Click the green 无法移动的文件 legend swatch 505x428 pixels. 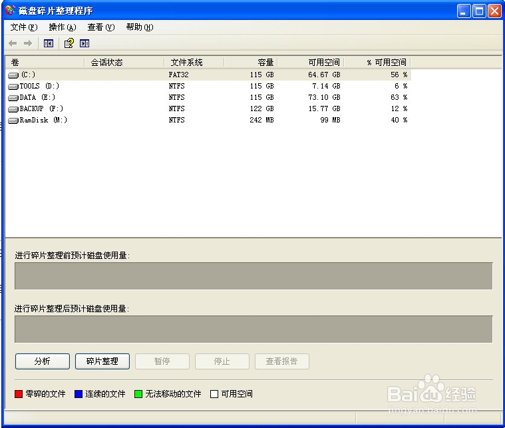(x=138, y=394)
